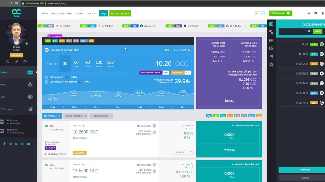
Task: Open the Instagram social icon
Action: pyautogui.click(x=23, y=144)
